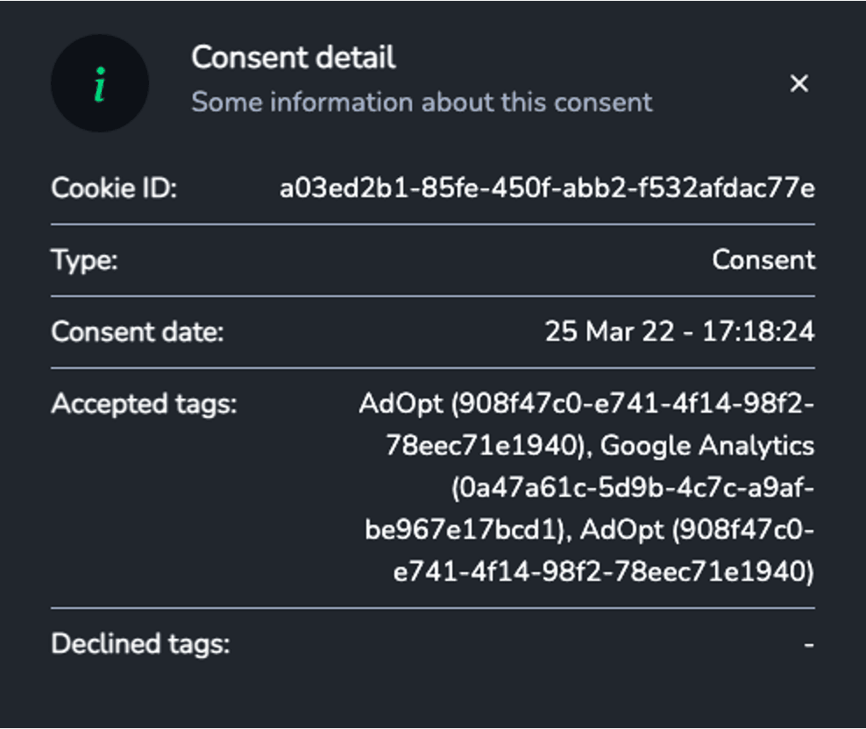866x729 pixels.
Task: Select the Google Analytics ID 0a47a61c
Action: pos(589,509)
